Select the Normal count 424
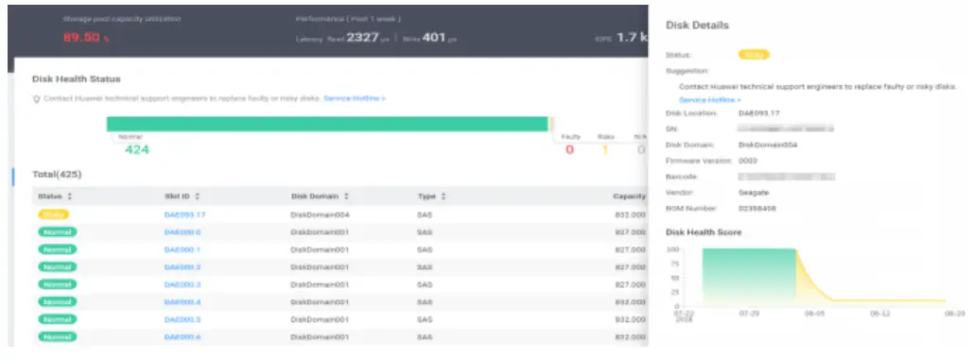The image size is (976, 359). pos(137,149)
